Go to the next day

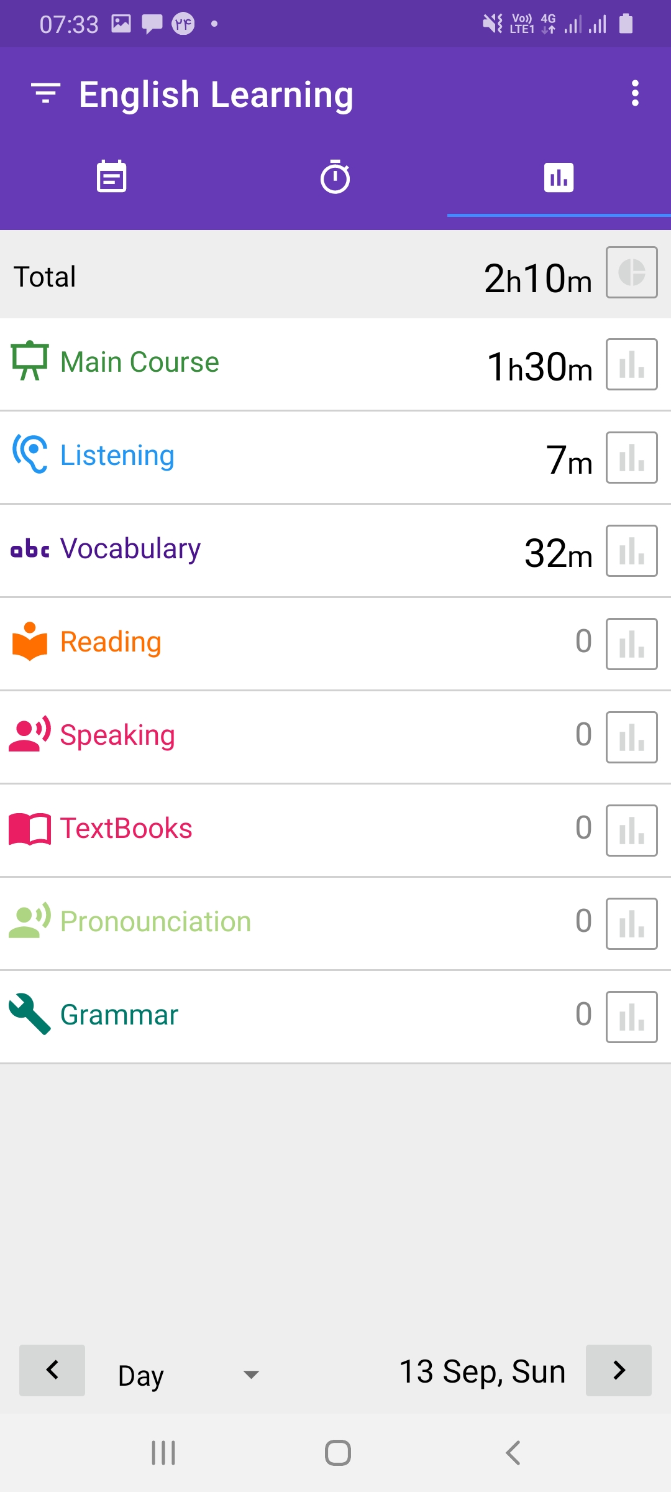619,1370
